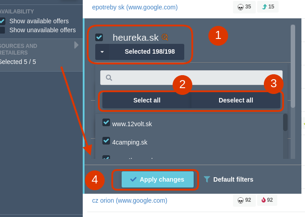Click the Apply changes button
Viewport: 305px width, 217px height.
pos(157,179)
